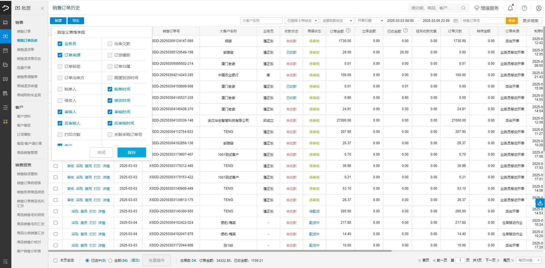The image size is (545, 268).
Task: Click the 保存 button in field dialog
Action: click(x=131, y=152)
